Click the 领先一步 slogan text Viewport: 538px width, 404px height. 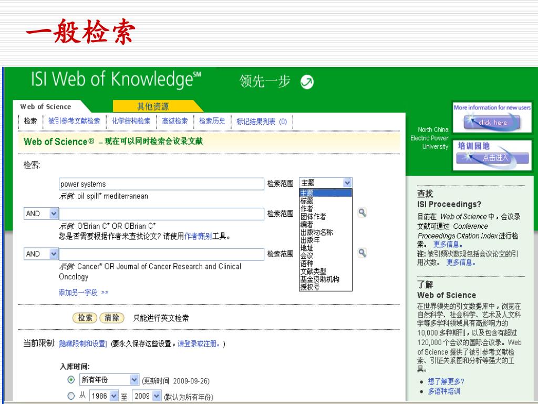265,82
